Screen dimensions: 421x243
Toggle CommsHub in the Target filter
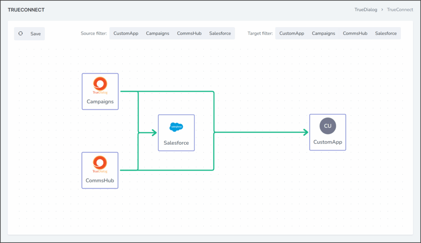355,33
